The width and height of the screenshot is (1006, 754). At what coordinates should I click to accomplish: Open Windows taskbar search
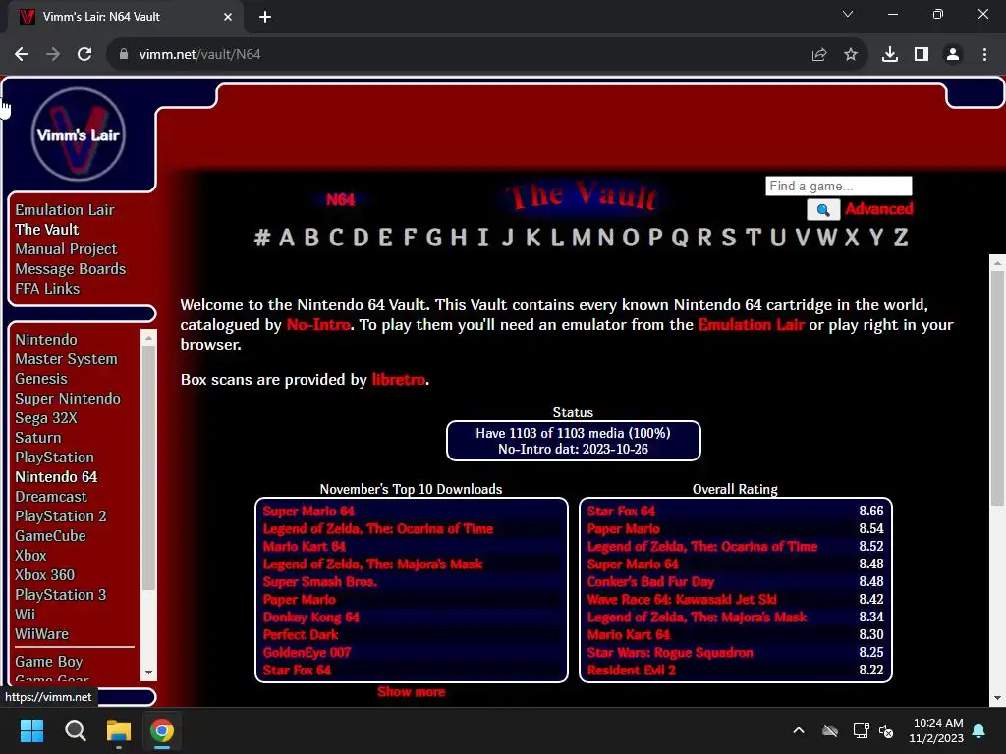(x=75, y=730)
